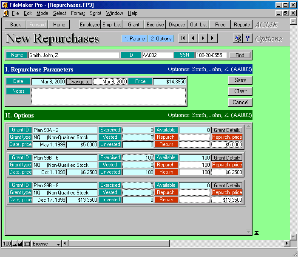Save the repurchase record
Image resolution: width=298 pixels, height=257 pixels.
point(240,80)
